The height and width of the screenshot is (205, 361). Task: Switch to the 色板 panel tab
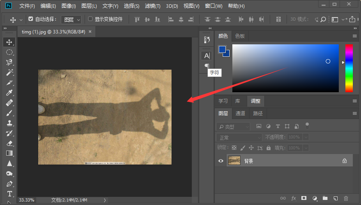pos(240,36)
